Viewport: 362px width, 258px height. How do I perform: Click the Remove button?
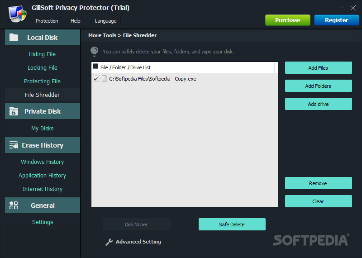(319, 183)
